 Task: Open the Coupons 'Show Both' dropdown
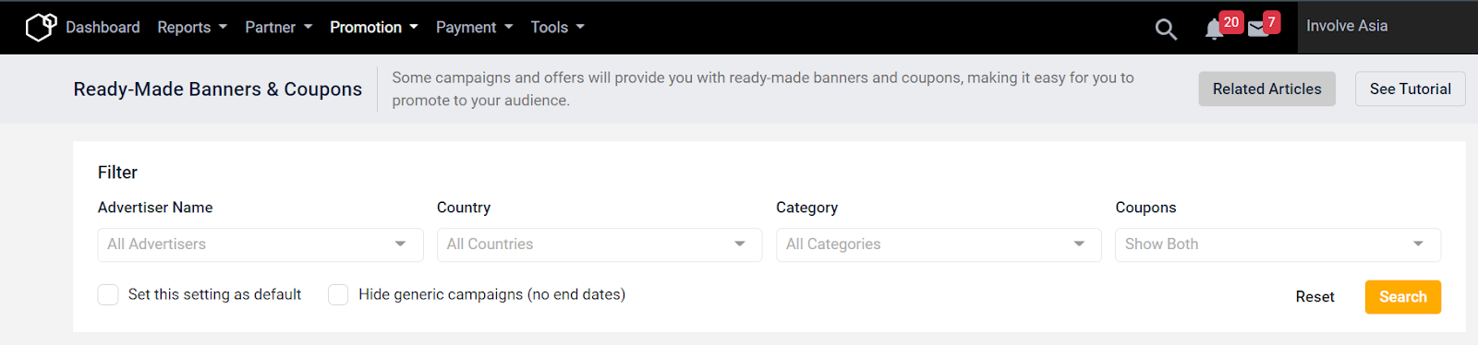click(1278, 244)
